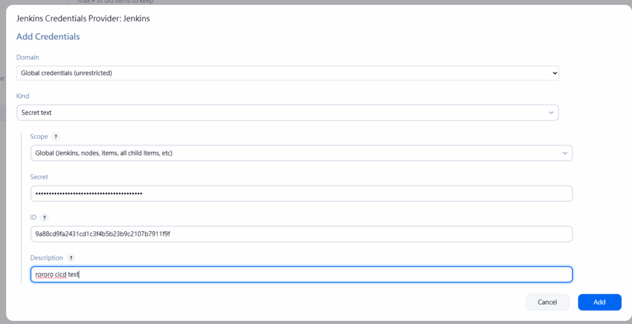This screenshot has height=324, width=632.
Task: Open the Domain dropdown showing Global credentials
Action: click(x=288, y=73)
